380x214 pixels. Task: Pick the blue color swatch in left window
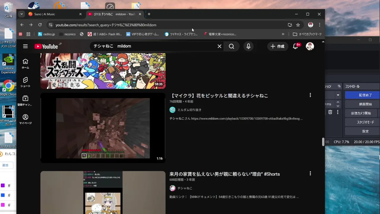tap(3, 195)
